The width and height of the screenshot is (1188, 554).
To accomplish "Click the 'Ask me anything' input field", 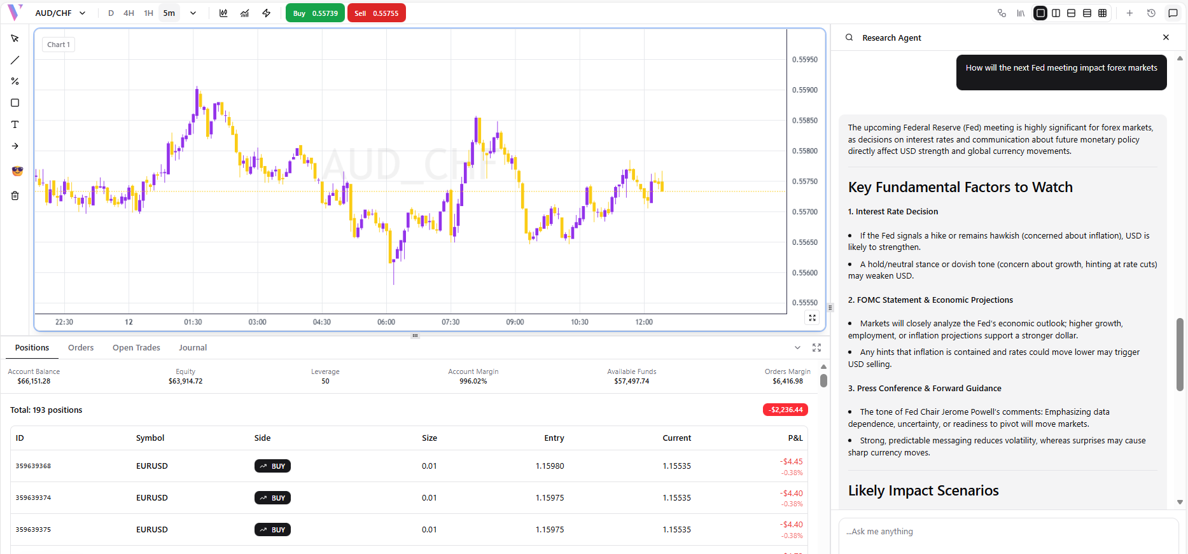I will point(1008,532).
